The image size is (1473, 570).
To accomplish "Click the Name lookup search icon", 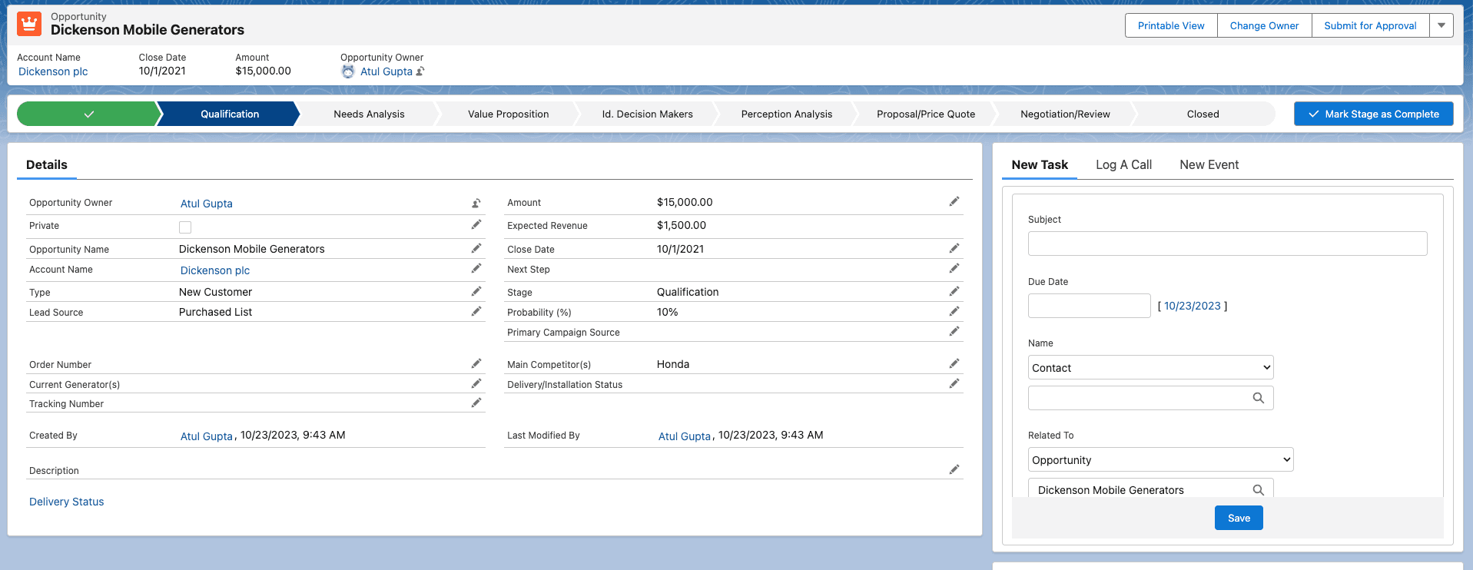I will pos(1259,398).
